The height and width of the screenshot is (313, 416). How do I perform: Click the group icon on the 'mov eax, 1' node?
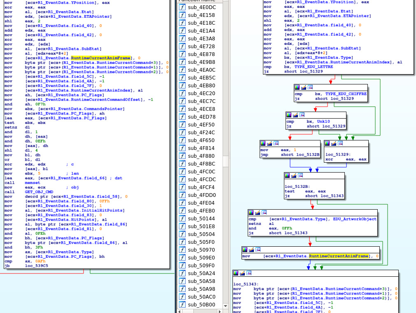coord(276,143)
